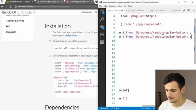Switch to the app.module.ts editor tab
Image resolution: width=196 pixels, height=110 pixels.
click(x=114, y=10)
